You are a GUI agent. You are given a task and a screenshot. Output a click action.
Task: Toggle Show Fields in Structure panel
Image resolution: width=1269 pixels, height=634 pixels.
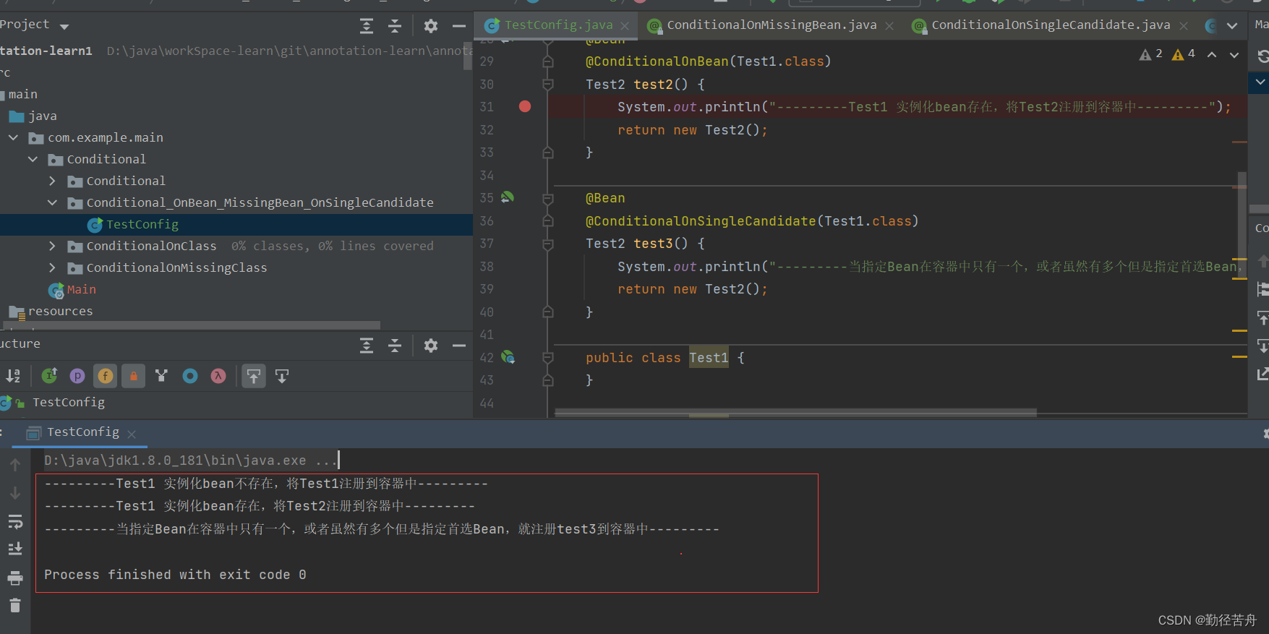click(106, 376)
